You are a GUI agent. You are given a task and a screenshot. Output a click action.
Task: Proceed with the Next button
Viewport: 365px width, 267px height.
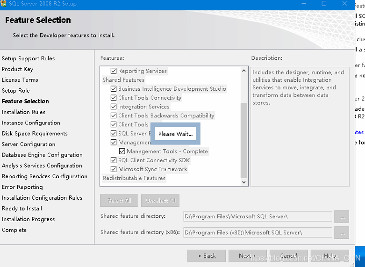click(x=247, y=256)
